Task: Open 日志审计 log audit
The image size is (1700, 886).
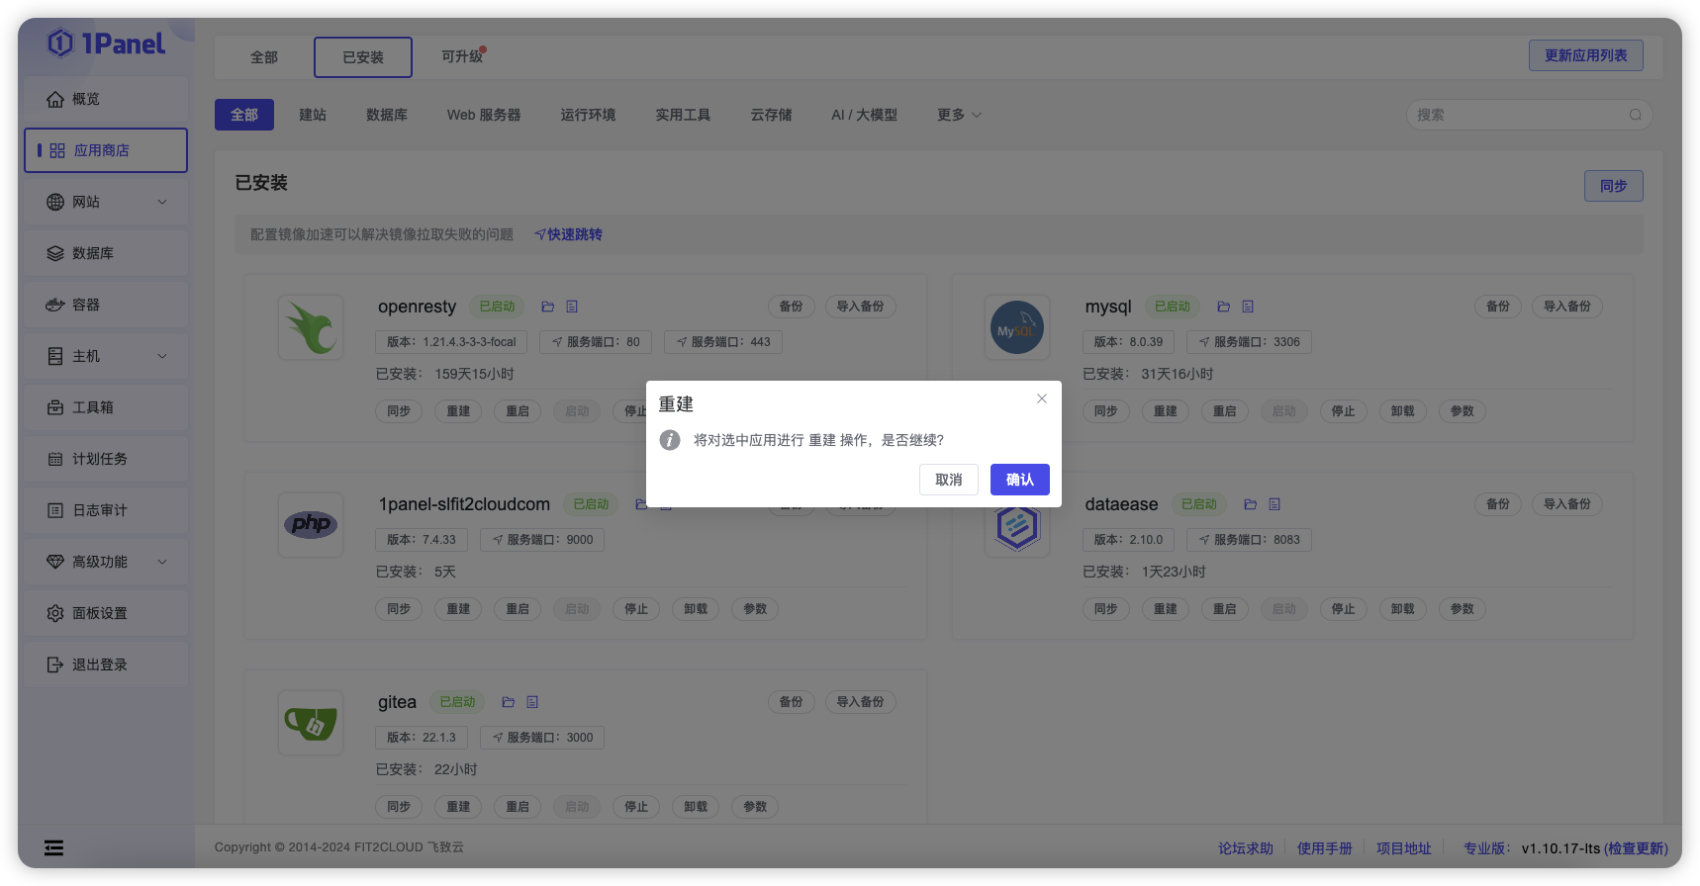Action: click(106, 510)
